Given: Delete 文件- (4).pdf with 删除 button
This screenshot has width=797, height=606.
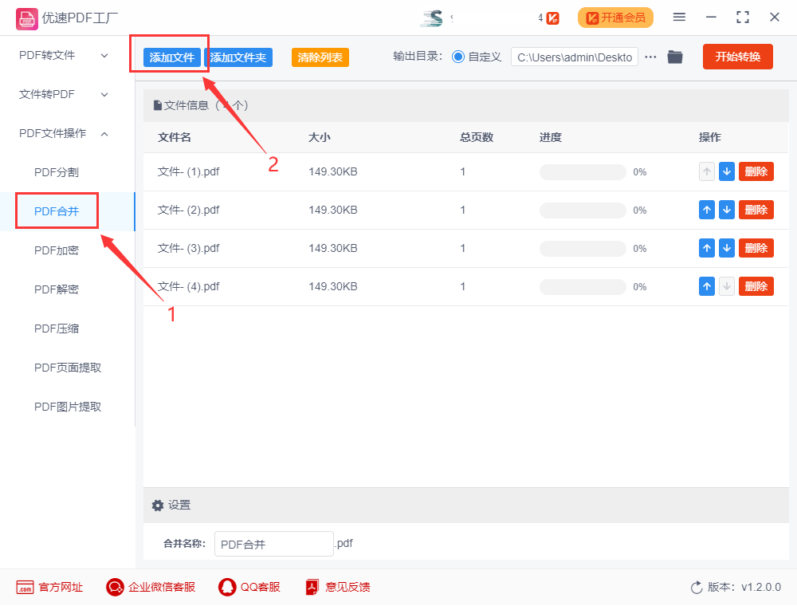Looking at the screenshot, I should 756,286.
